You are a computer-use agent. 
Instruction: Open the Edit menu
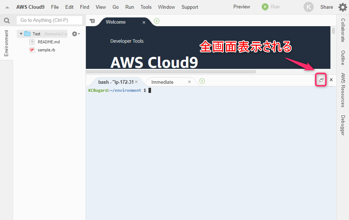pyautogui.click(x=69, y=7)
